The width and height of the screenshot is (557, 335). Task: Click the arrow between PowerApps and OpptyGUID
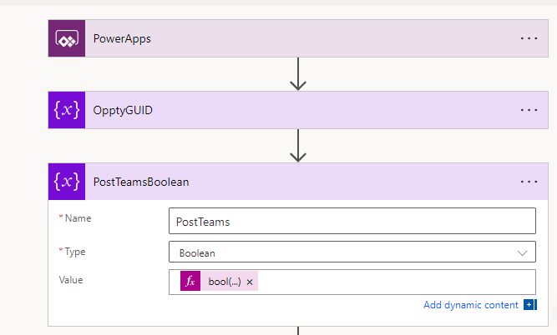click(x=298, y=74)
